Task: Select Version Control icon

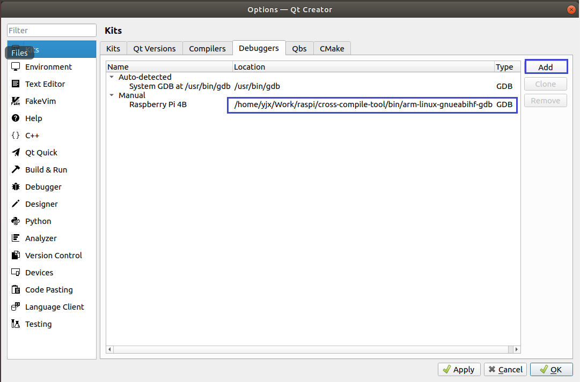Action: [x=16, y=255]
